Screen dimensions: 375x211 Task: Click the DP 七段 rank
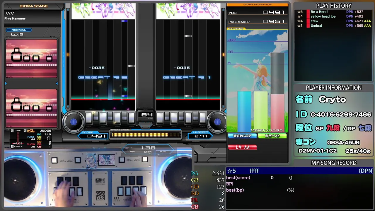pos(359,128)
